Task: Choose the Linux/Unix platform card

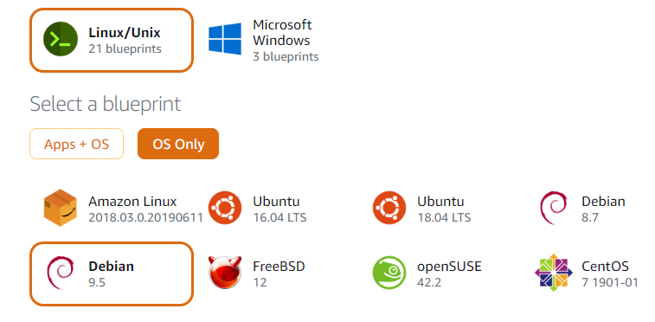Action: pyautogui.click(x=112, y=40)
